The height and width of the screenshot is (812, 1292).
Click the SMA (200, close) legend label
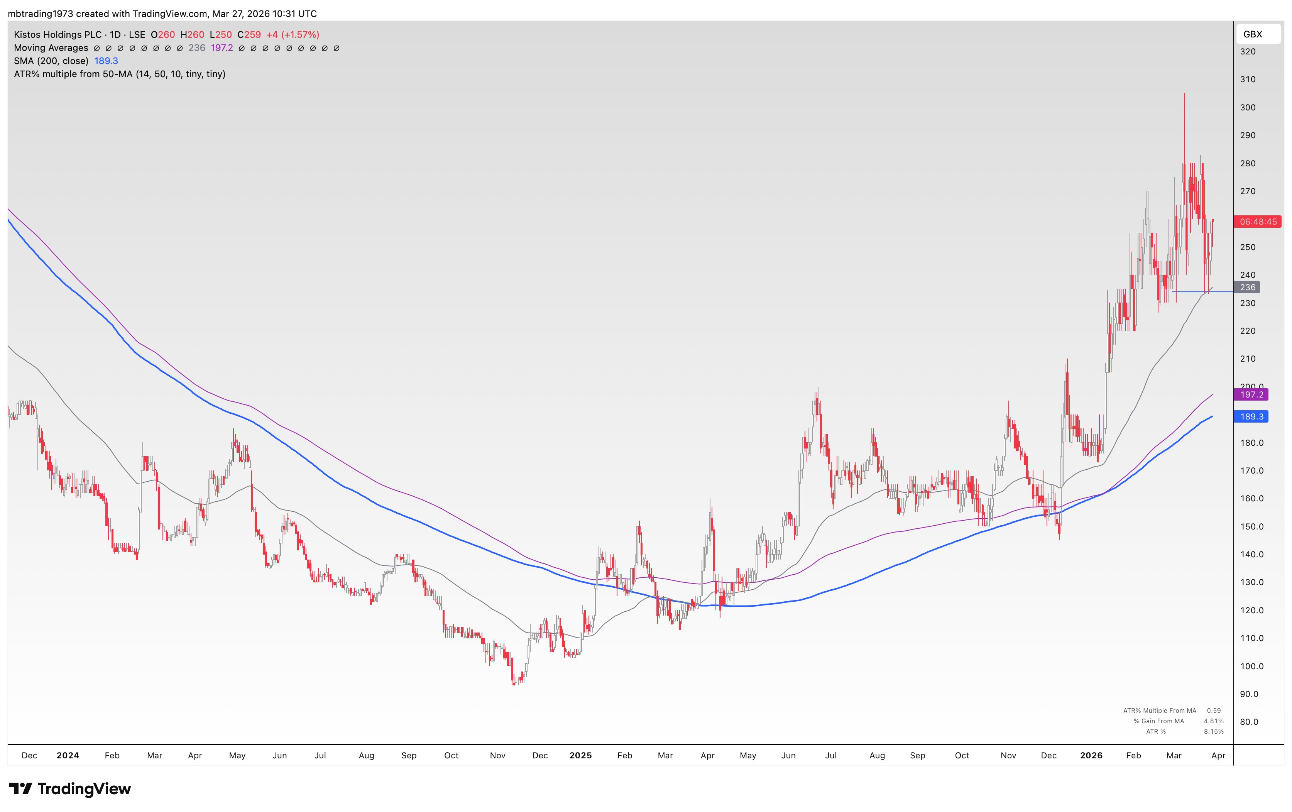click(51, 61)
